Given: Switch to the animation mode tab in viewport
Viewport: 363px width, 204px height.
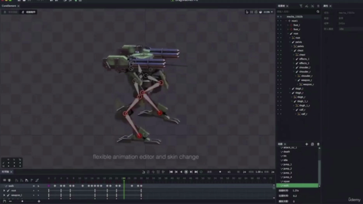Looking at the screenshot, I should 29,12.
